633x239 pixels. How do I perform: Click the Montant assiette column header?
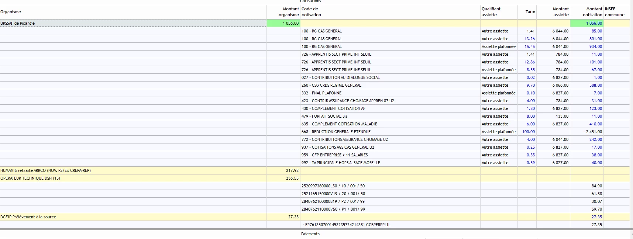click(x=553, y=12)
